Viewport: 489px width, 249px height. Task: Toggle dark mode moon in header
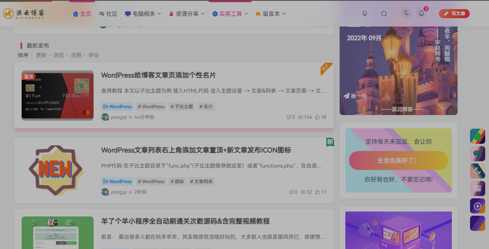tap(406, 13)
